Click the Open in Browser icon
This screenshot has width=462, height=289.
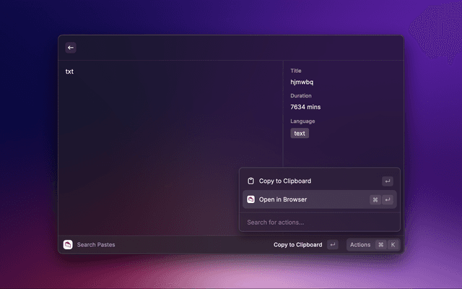pyautogui.click(x=250, y=199)
